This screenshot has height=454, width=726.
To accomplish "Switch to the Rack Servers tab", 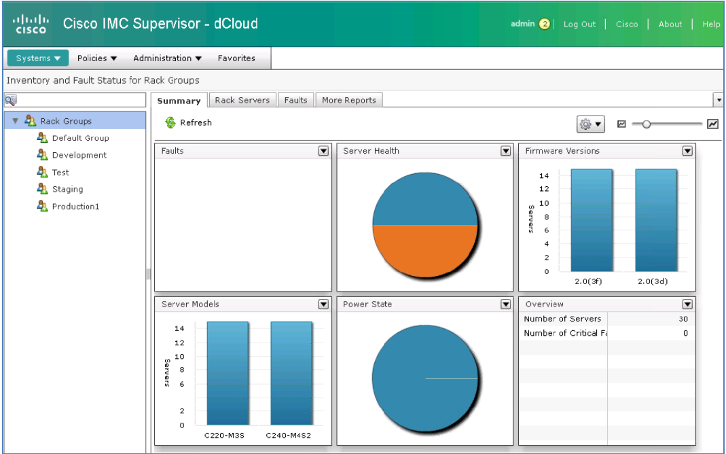I will tap(242, 100).
